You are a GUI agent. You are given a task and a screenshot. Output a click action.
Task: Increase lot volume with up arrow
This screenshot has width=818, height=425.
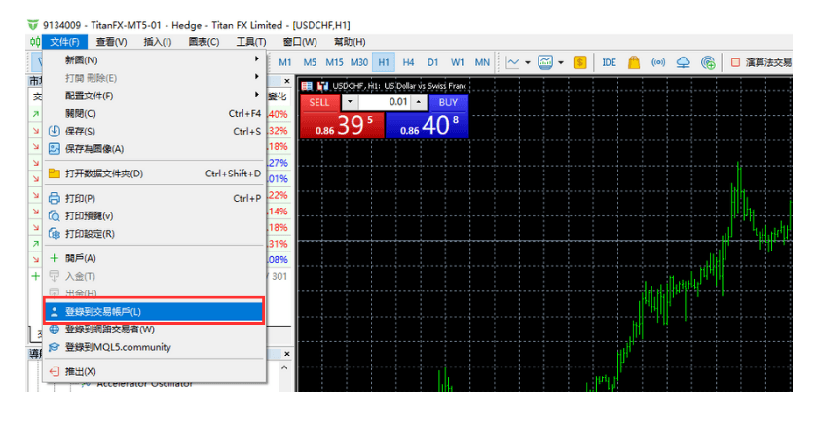click(x=419, y=102)
